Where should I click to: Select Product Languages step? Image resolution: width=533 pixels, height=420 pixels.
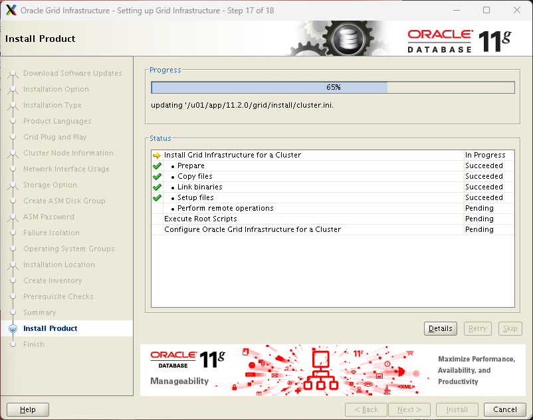click(x=57, y=121)
